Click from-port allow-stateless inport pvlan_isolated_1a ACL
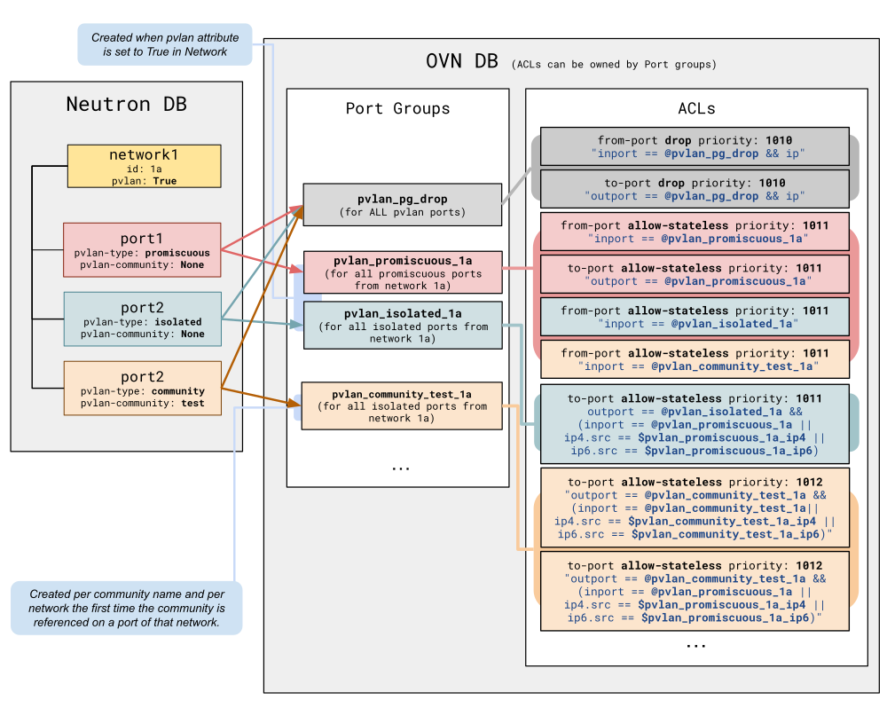The height and width of the screenshot is (716, 887). pos(695,317)
